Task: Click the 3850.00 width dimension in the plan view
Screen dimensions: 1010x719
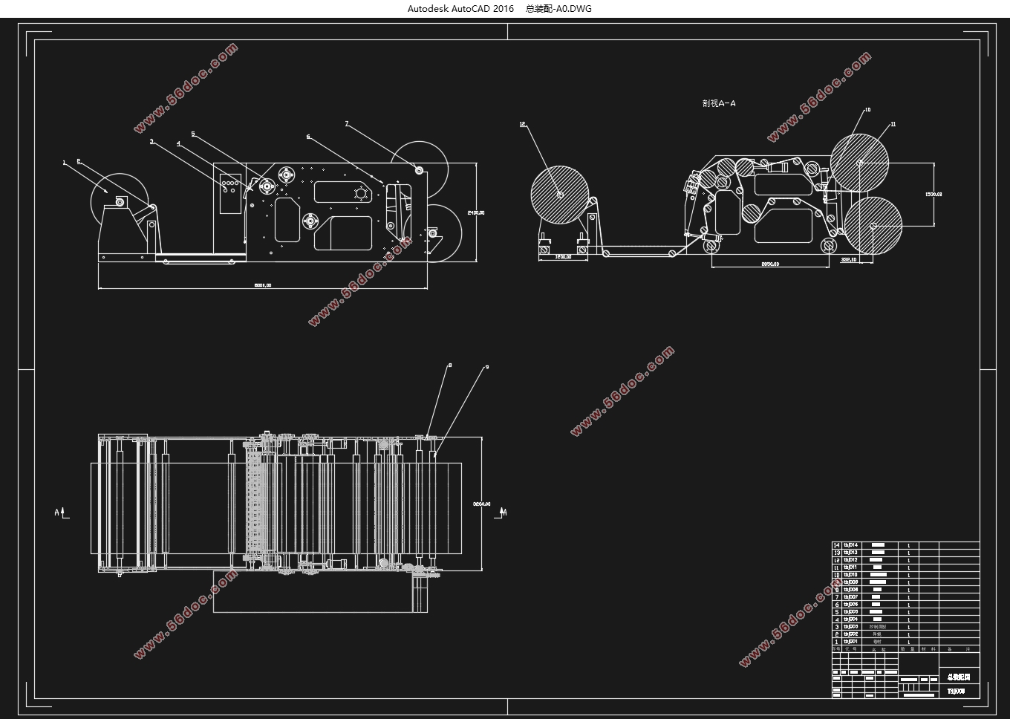Action: point(481,504)
